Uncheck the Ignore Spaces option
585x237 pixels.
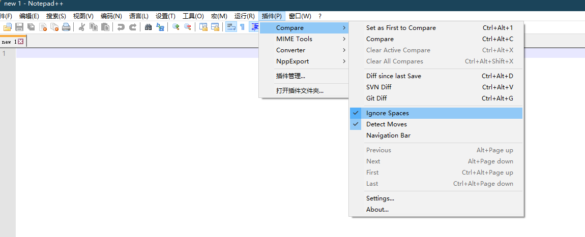436,113
